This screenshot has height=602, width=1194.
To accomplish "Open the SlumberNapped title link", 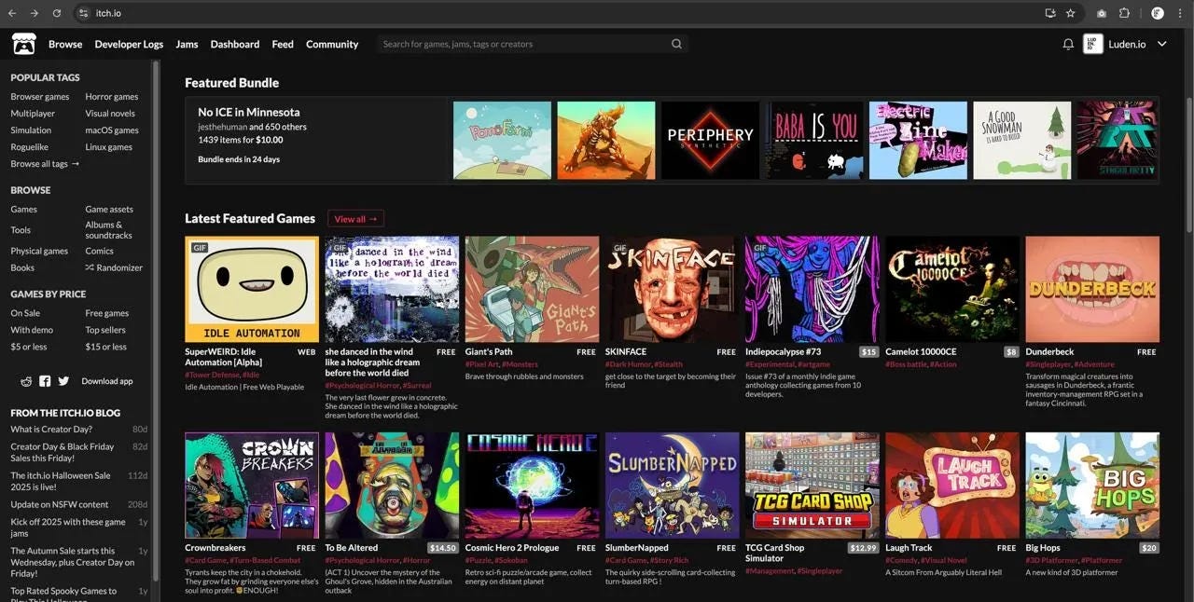I will tap(637, 548).
